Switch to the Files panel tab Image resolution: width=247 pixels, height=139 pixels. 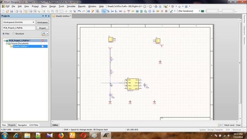pyautogui.click(x=4, y=125)
